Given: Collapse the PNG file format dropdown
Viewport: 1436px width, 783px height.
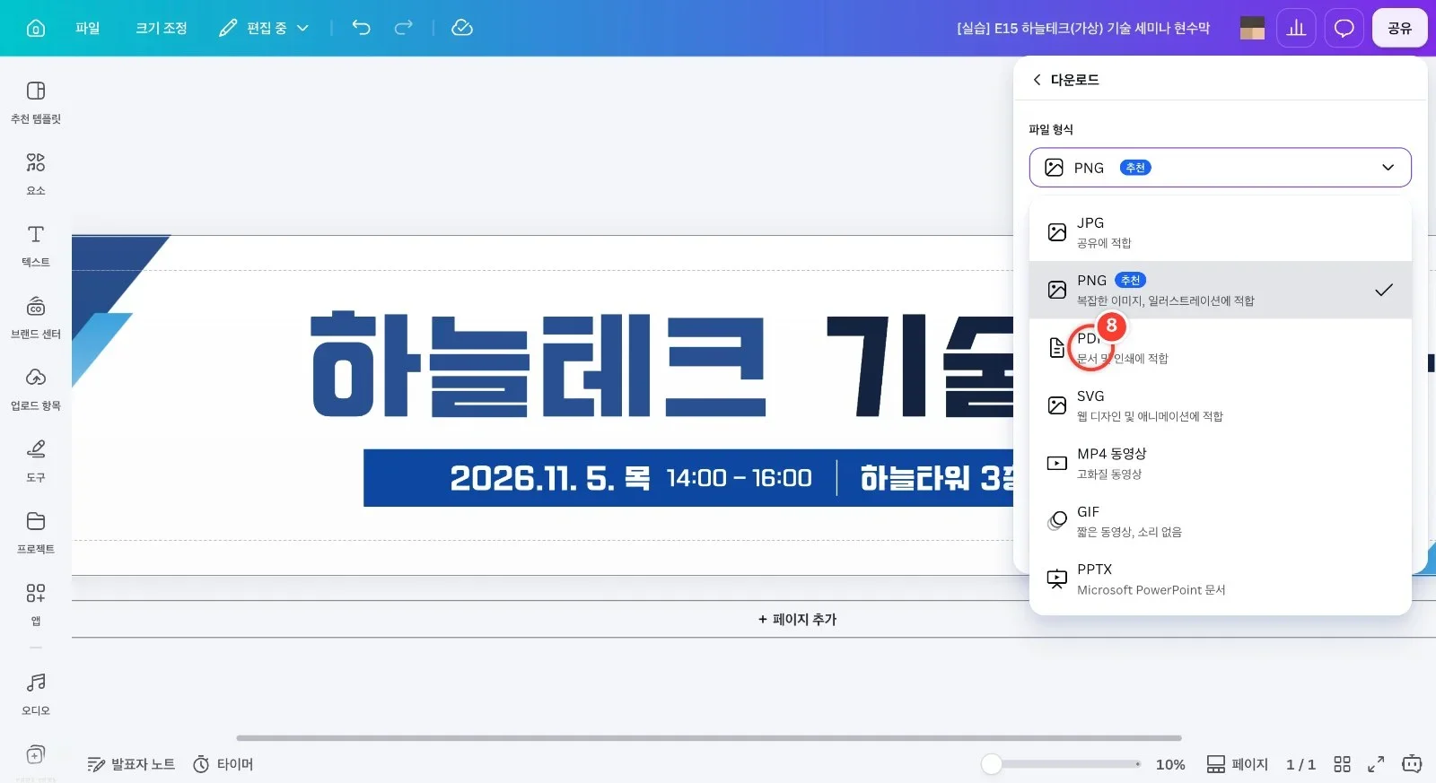Looking at the screenshot, I should 1220,168.
